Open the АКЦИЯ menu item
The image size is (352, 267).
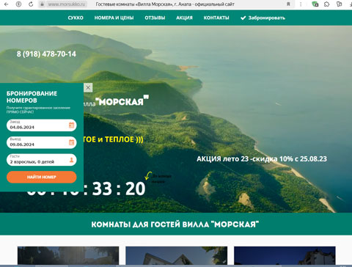click(x=184, y=18)
